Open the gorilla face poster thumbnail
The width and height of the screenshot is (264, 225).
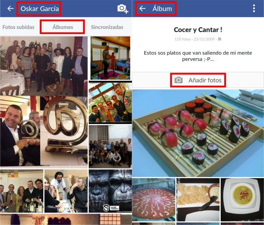click(x=110, y=191)
